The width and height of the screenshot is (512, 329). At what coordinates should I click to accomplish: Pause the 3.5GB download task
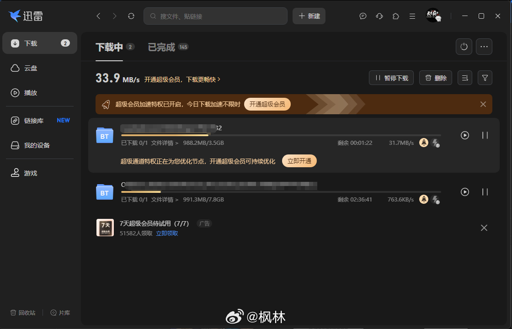coord(485,135)
